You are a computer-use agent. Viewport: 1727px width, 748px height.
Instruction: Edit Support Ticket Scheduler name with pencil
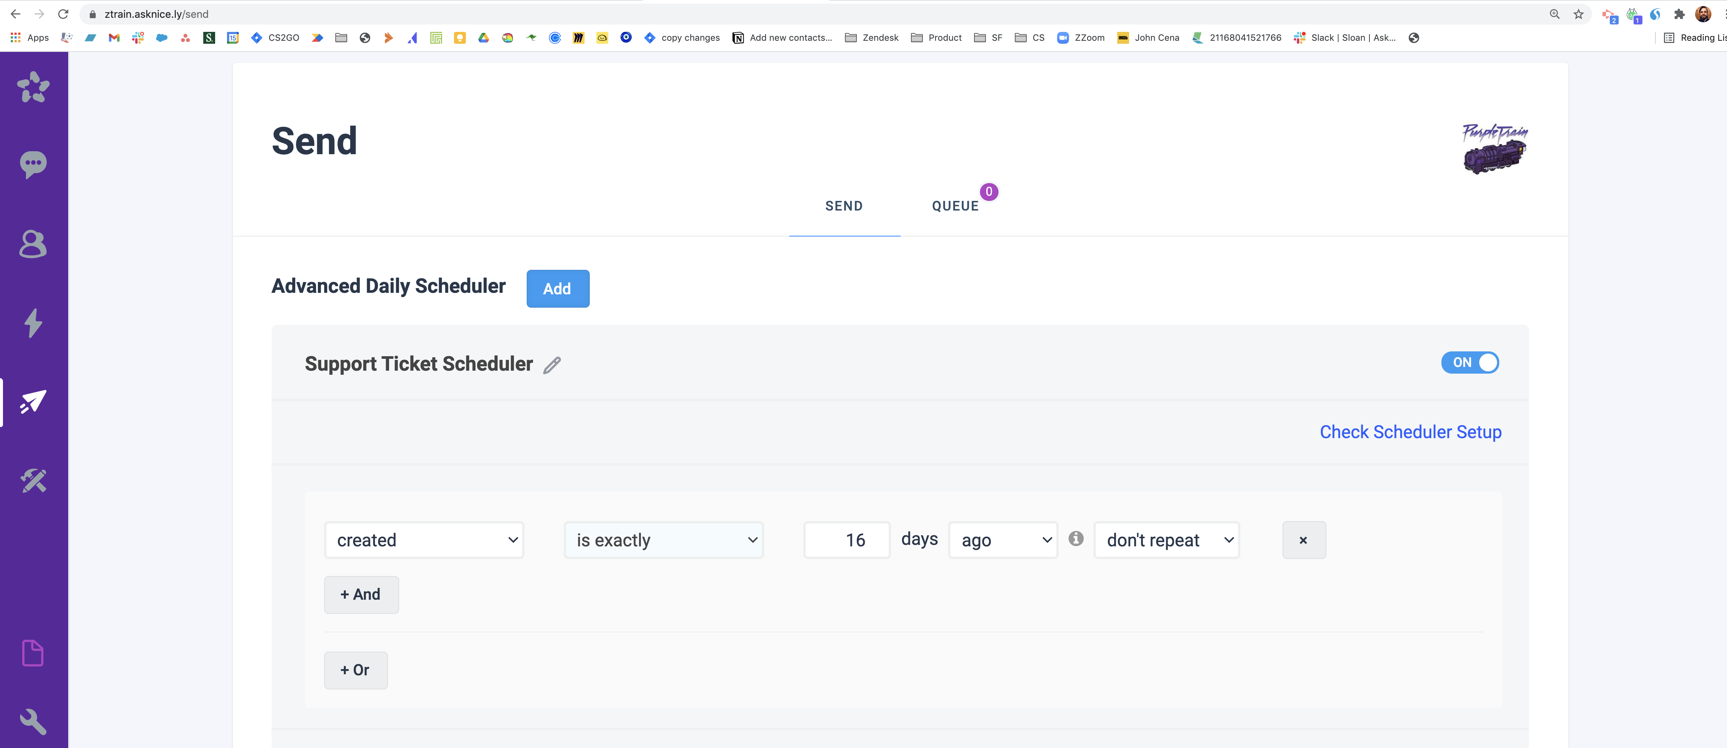click(x=552, y=365)
